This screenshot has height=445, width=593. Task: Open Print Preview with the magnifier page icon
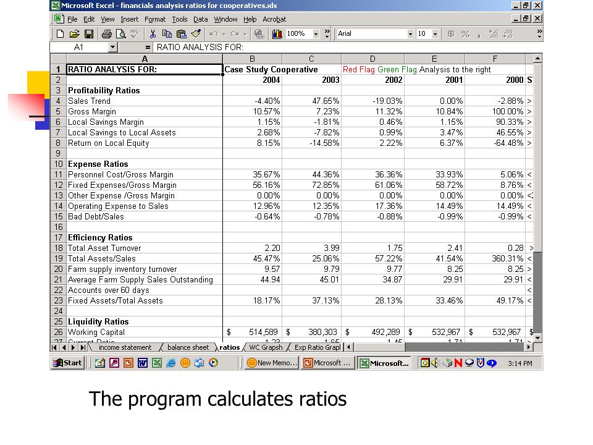pos(121,34)
